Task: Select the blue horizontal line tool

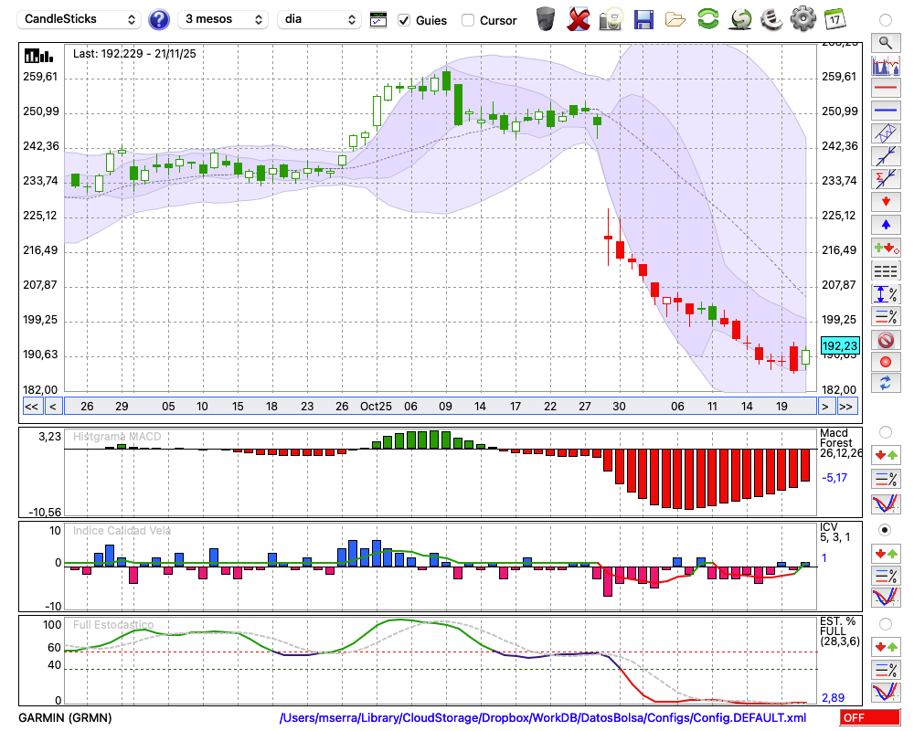Action: (x=885, y=111)
